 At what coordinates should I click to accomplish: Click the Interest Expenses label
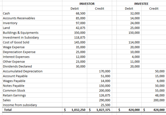click(16, 57)
